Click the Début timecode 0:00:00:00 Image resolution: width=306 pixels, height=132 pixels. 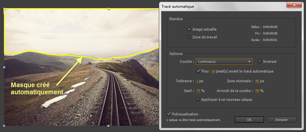point(270,27)
